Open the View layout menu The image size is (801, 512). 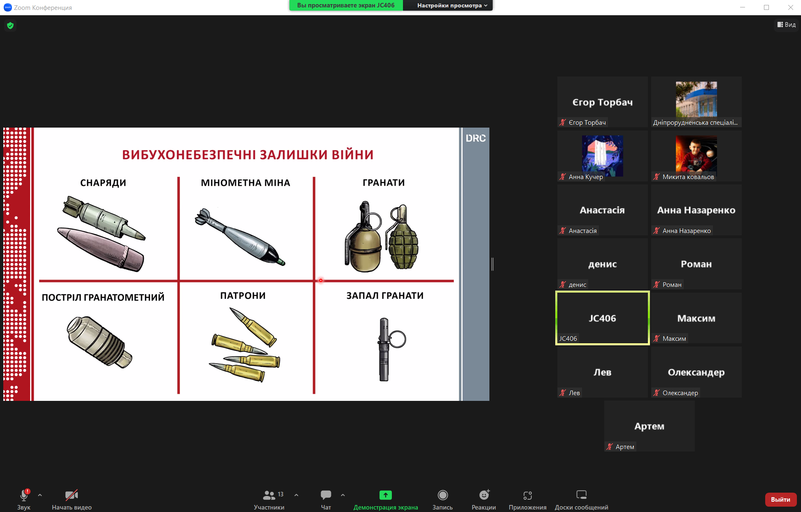tap(786, 25)
